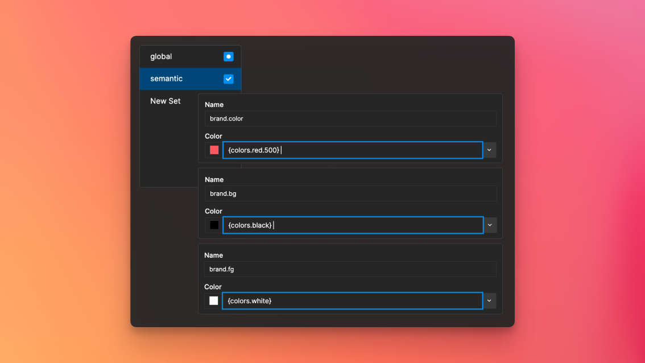Click the Name label above brand.bg

214,179
